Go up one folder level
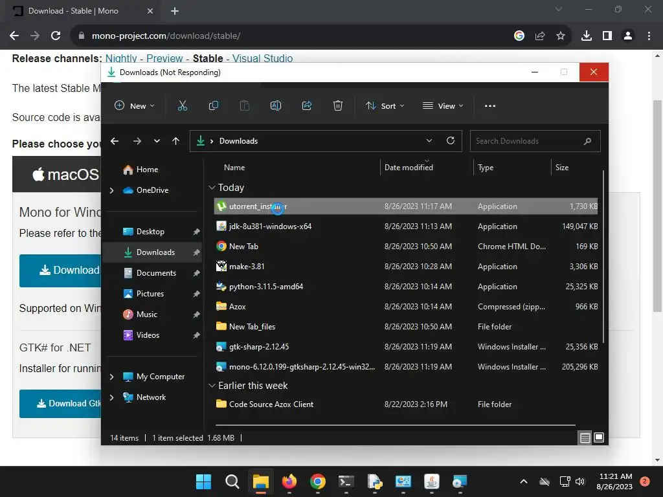This screenshot has width=663, height=497. 176,141
